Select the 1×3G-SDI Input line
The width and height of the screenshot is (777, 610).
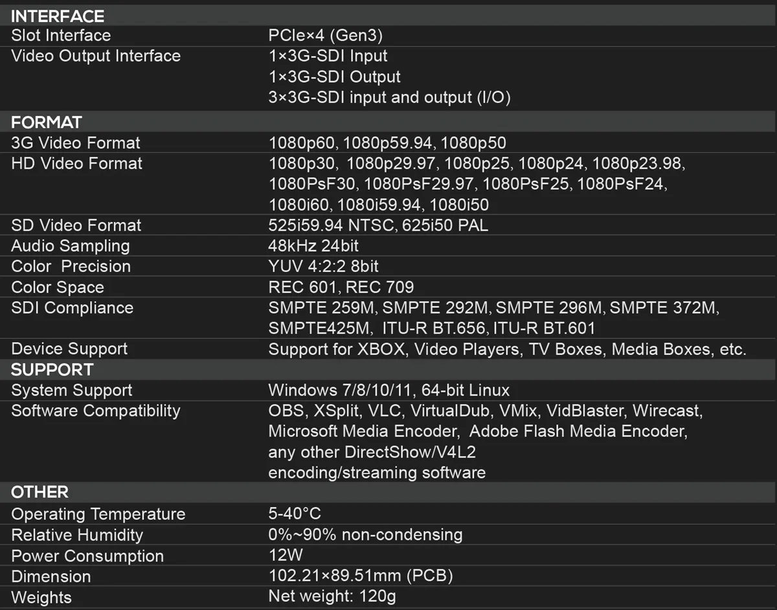[x=328, y=56]
